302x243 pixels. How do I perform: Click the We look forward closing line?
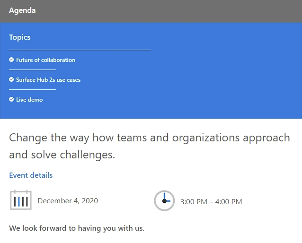click(x=77, y=228)
